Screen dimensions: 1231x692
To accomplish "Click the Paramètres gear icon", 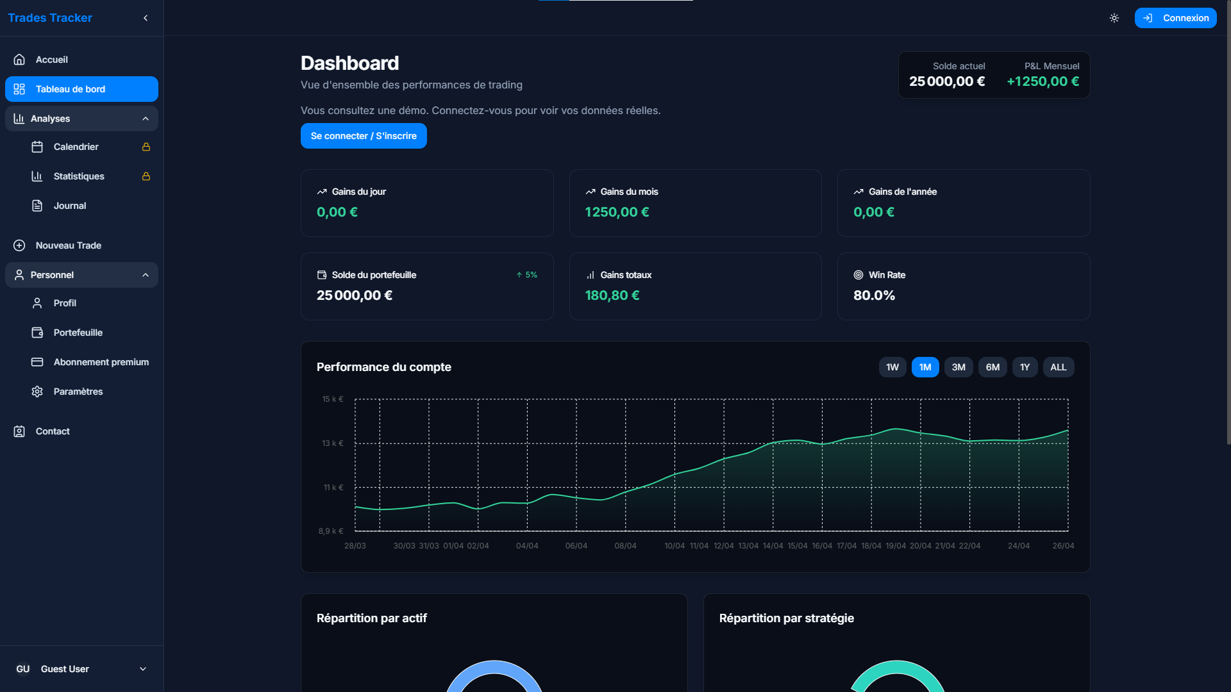I will point(37,391).
